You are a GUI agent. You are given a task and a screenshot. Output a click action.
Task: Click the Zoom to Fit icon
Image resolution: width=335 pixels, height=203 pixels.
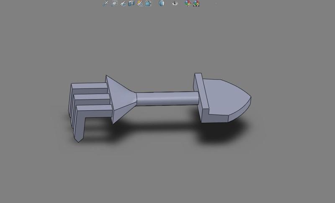point(106,3)
